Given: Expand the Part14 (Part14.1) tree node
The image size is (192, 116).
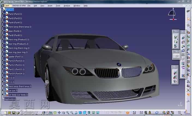Looking at the screenshot, I should point(3,73).
